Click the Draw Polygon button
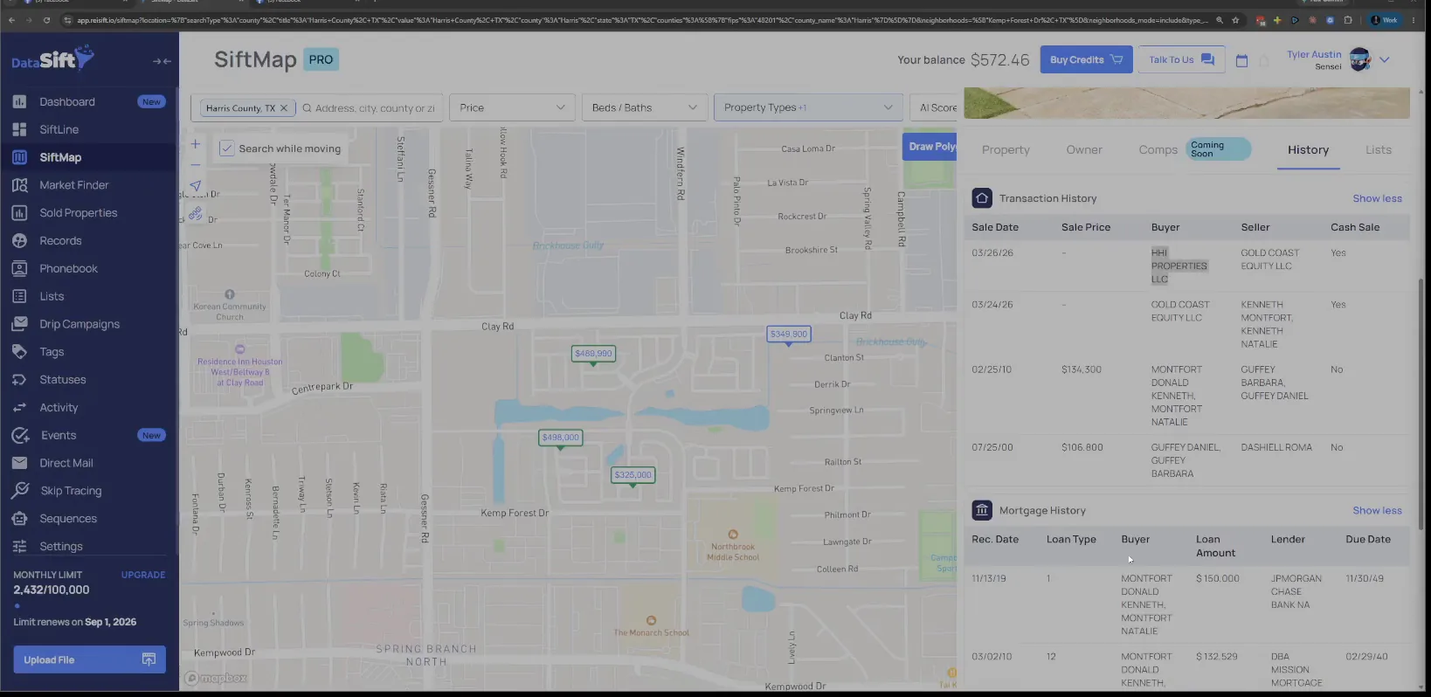 click(x=931, y=146)
